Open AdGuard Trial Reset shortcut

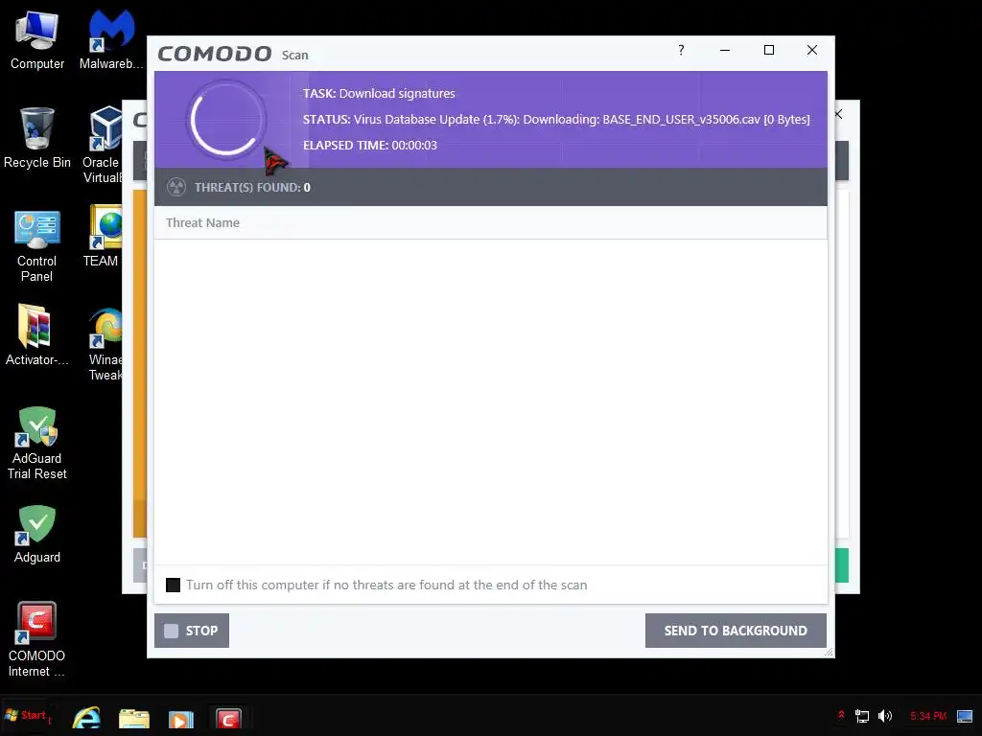tap(37, 443)
